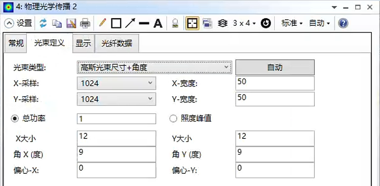Viewport: 380px width, 186px height.
Task: Switch to the 常规 tab
Action: (16, 44)
